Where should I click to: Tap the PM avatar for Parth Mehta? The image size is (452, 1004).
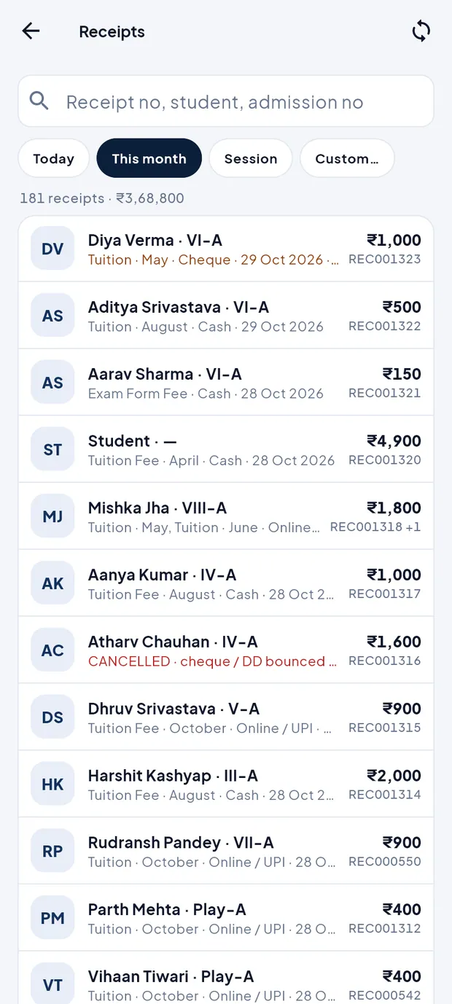(x=52, y=919)
